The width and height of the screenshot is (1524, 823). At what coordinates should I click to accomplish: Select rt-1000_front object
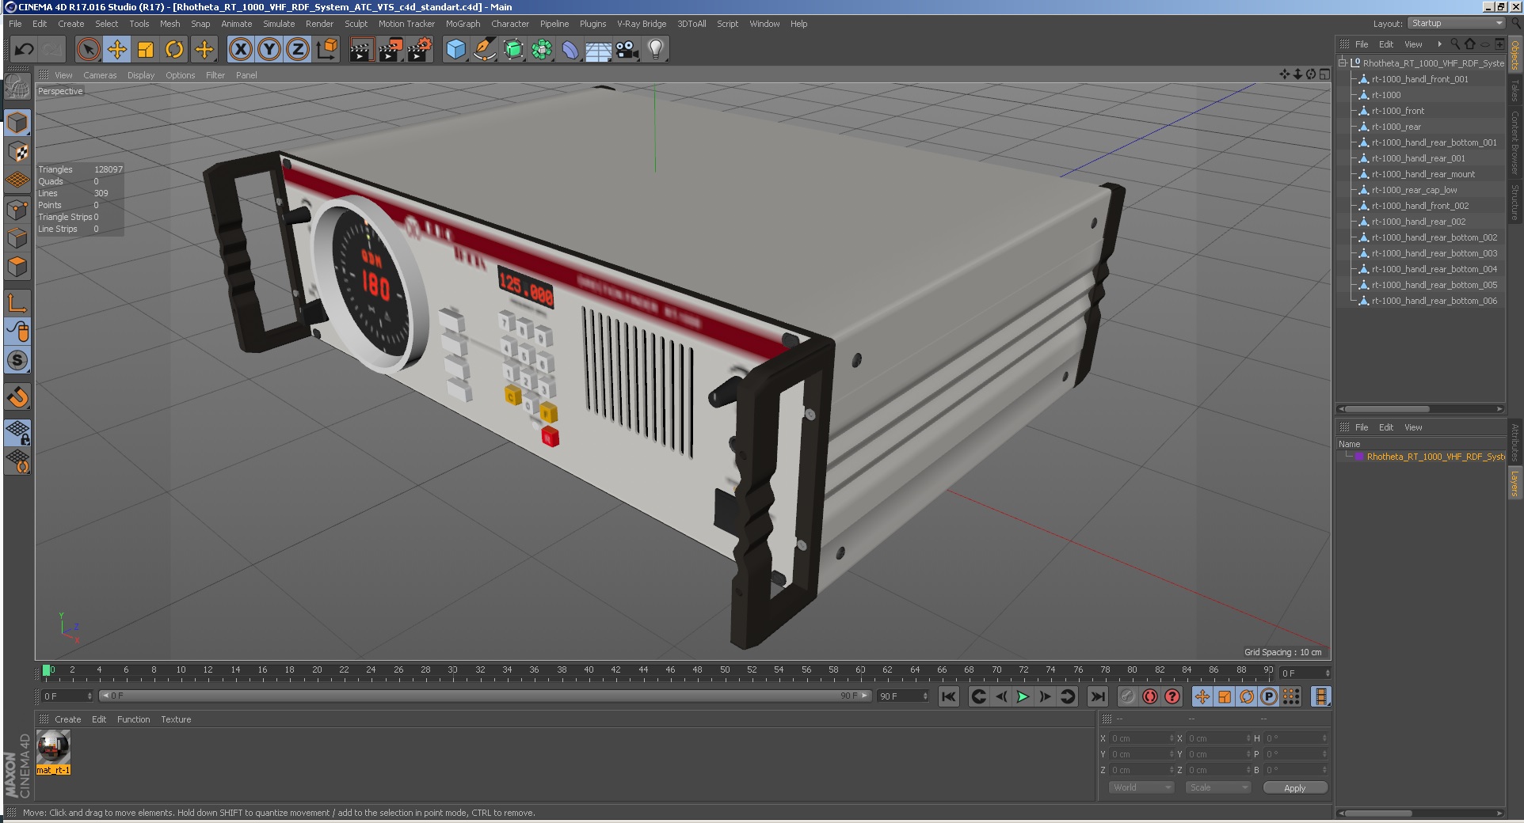1398,111
